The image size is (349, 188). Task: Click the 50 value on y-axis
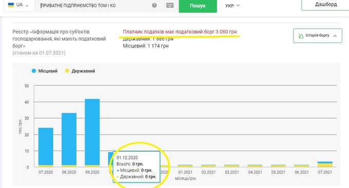(x=27, y=86)
